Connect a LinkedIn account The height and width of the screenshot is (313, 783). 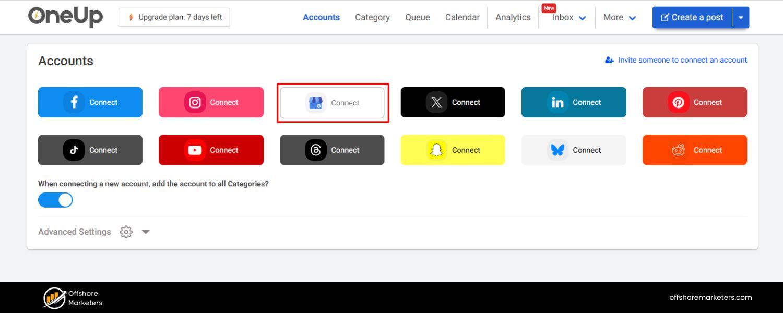574,102
